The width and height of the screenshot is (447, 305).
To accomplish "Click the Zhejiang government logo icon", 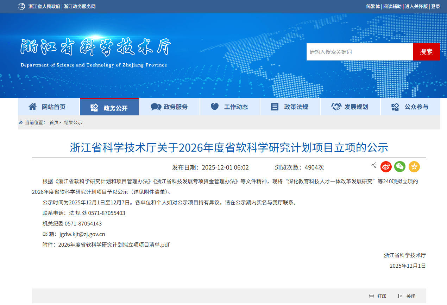I will 21,6.
